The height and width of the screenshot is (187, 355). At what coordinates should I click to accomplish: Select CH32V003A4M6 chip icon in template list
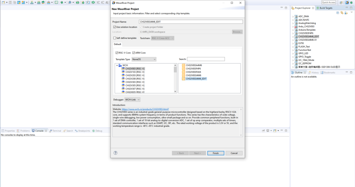183,65
